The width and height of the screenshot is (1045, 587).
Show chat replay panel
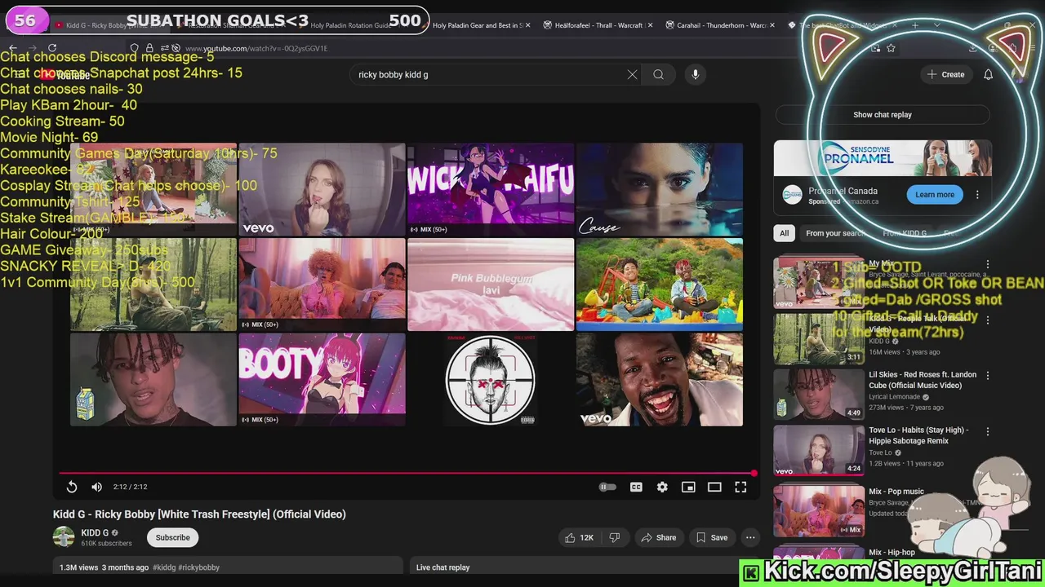coord(883,115)
